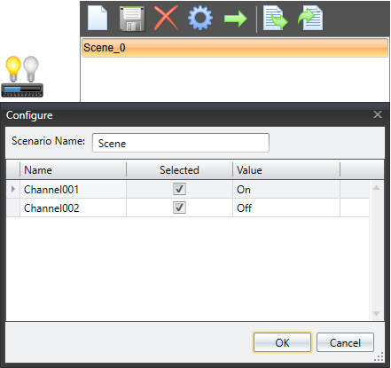Close the Configure dialog
The image size is (391, 368).
[x=378, y=114]
